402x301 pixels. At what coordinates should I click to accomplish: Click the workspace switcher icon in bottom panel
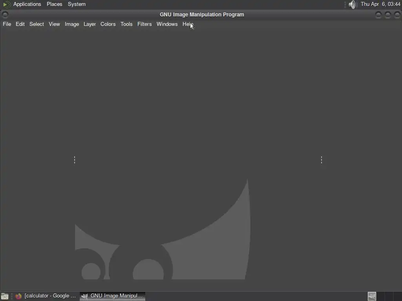[x=372, y=296]
